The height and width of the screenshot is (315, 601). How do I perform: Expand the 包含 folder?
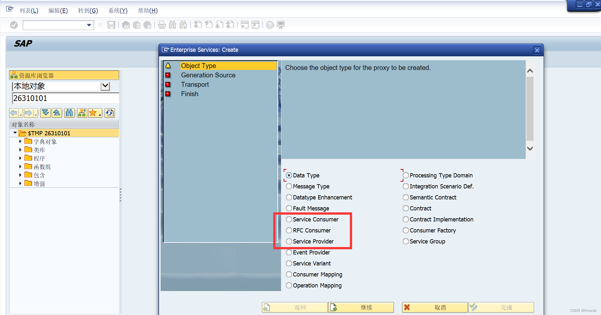pyautogui.click(x=20, y=175)
